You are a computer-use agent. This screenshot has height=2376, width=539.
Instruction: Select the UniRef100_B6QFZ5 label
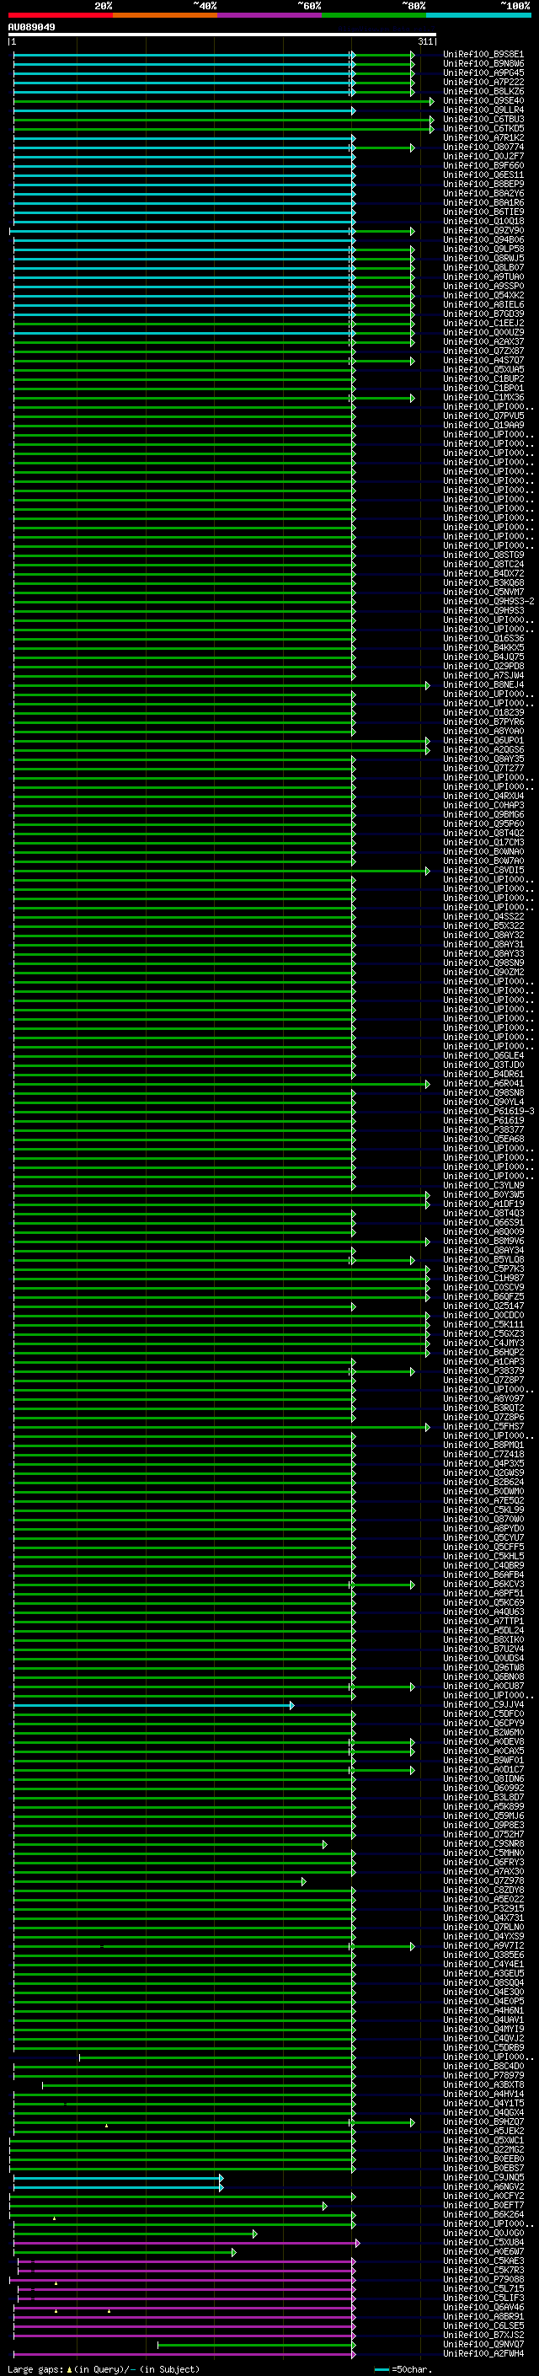pyautogui.click(x=483, y=1297)
